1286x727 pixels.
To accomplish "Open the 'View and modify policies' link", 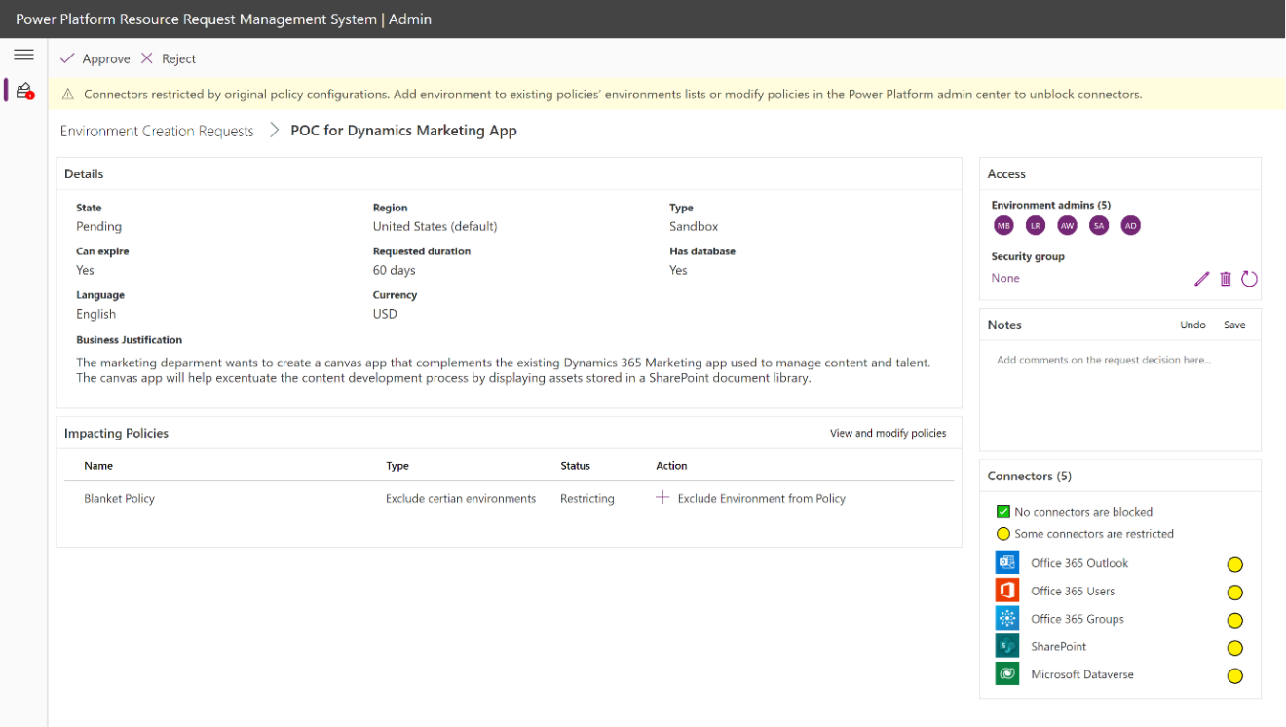I will coord(888,433).
